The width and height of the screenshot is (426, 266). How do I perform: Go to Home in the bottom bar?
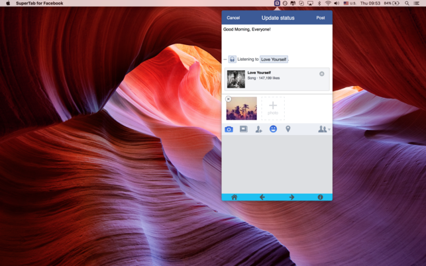coord(234,197)
